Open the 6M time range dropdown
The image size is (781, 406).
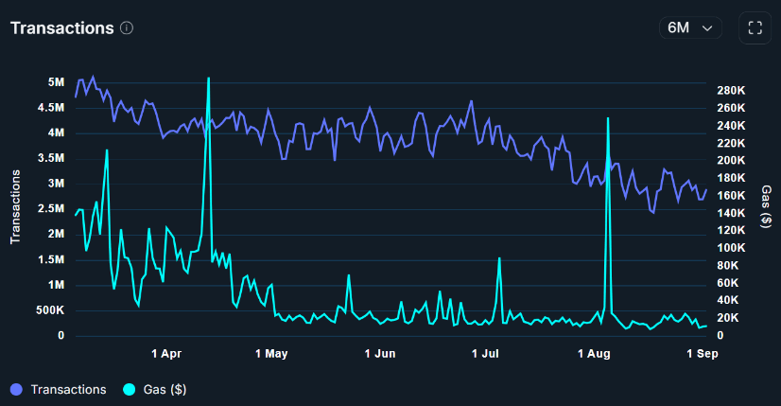[690, 27]
